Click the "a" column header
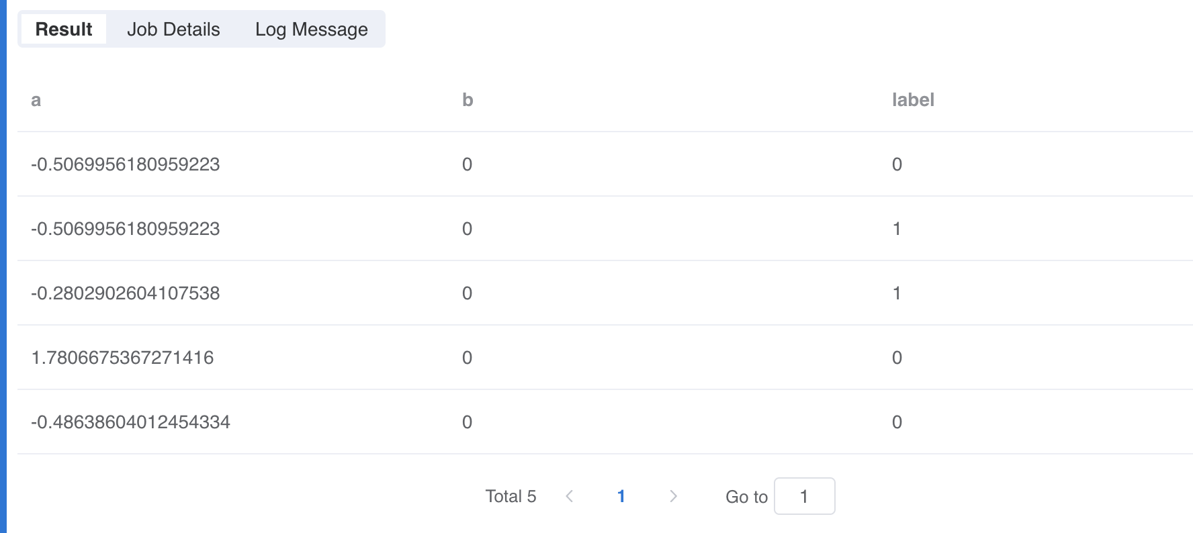 tap(36, 100)
